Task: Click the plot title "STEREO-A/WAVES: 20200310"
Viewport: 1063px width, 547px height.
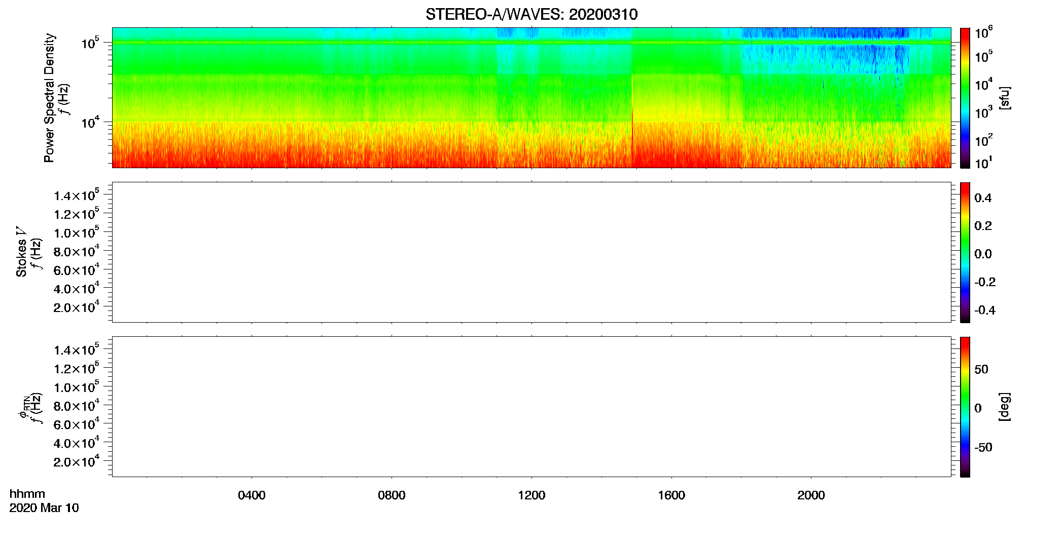Action: pyautogui.click(x=531, y=14)
